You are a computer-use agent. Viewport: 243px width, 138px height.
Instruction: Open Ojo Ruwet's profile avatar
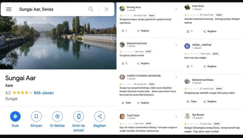coord(187,116)
